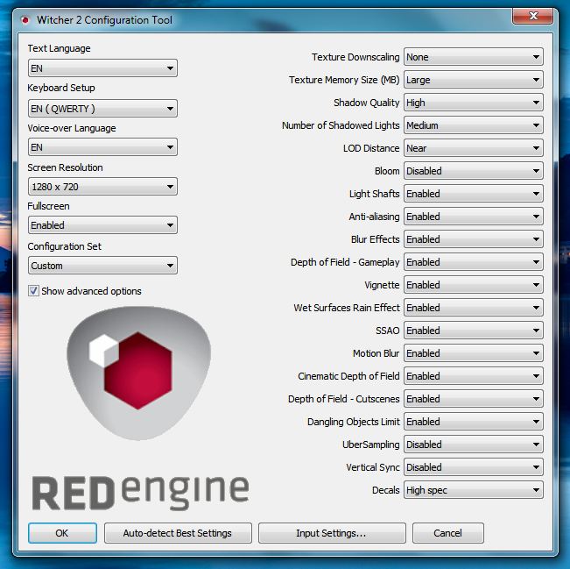Viewport: 570px width, 569px height.
Task: Toggle Show advanced options checkbox
Action: coord(33,291)
